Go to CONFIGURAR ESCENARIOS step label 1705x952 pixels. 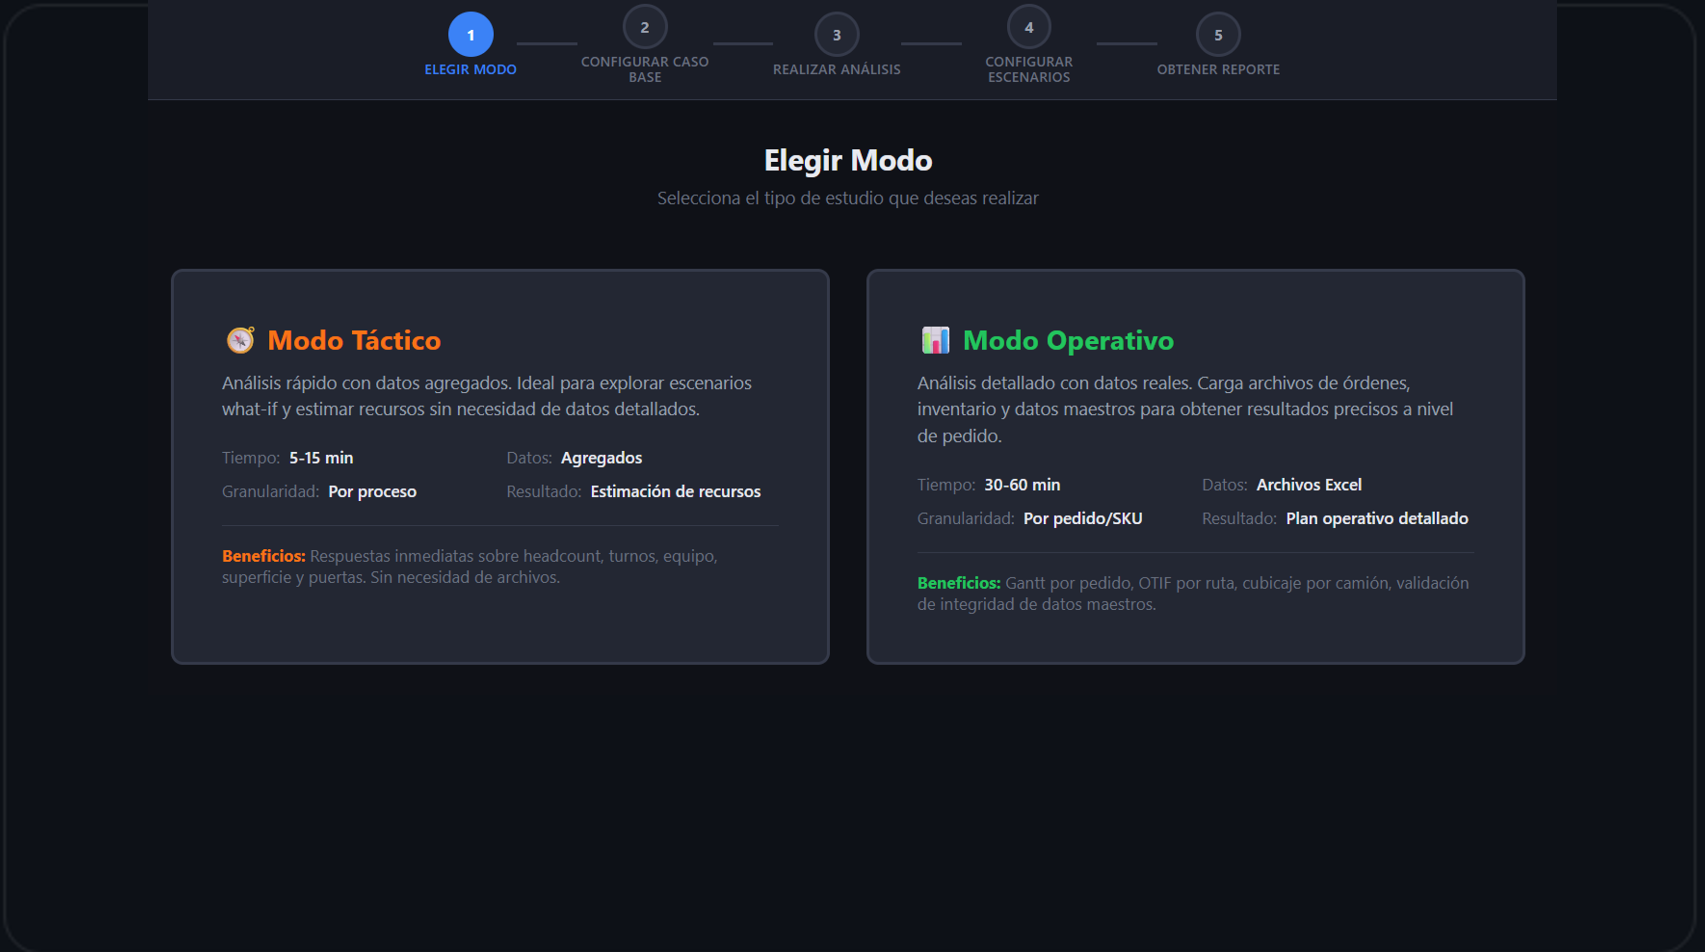[x=1028, y=70]
